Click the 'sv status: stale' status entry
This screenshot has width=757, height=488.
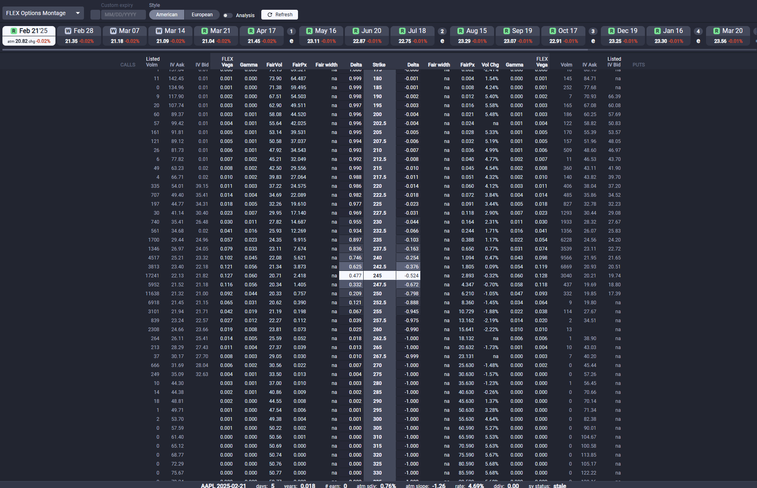(x=547, y=486)
